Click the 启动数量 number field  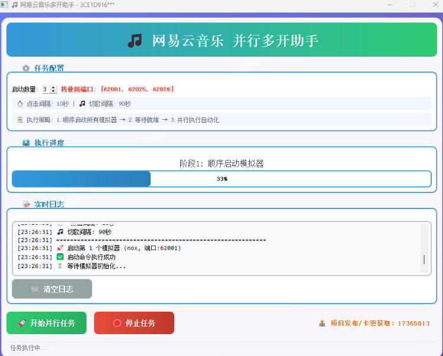[46, 89]
